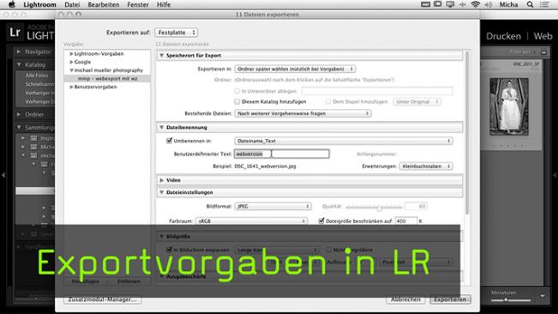Screen dimensions: 558x314
Task: Open the Zusatzmodul-Manager
Action: pos(103,299)
